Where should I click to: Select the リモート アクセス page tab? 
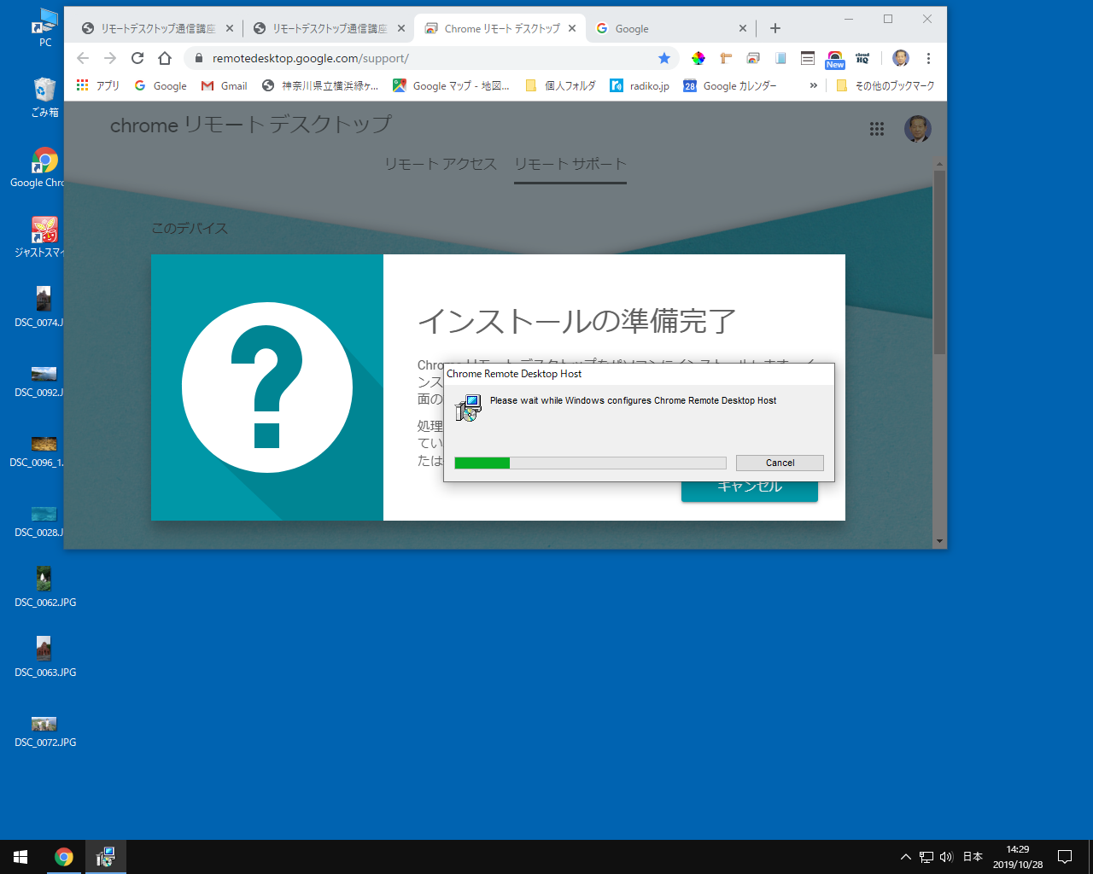440,164
